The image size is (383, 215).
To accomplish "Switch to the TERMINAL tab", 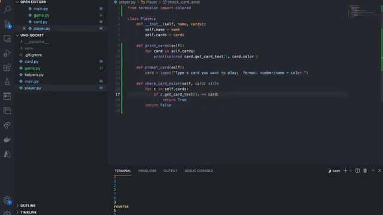I will pos(123,171).
